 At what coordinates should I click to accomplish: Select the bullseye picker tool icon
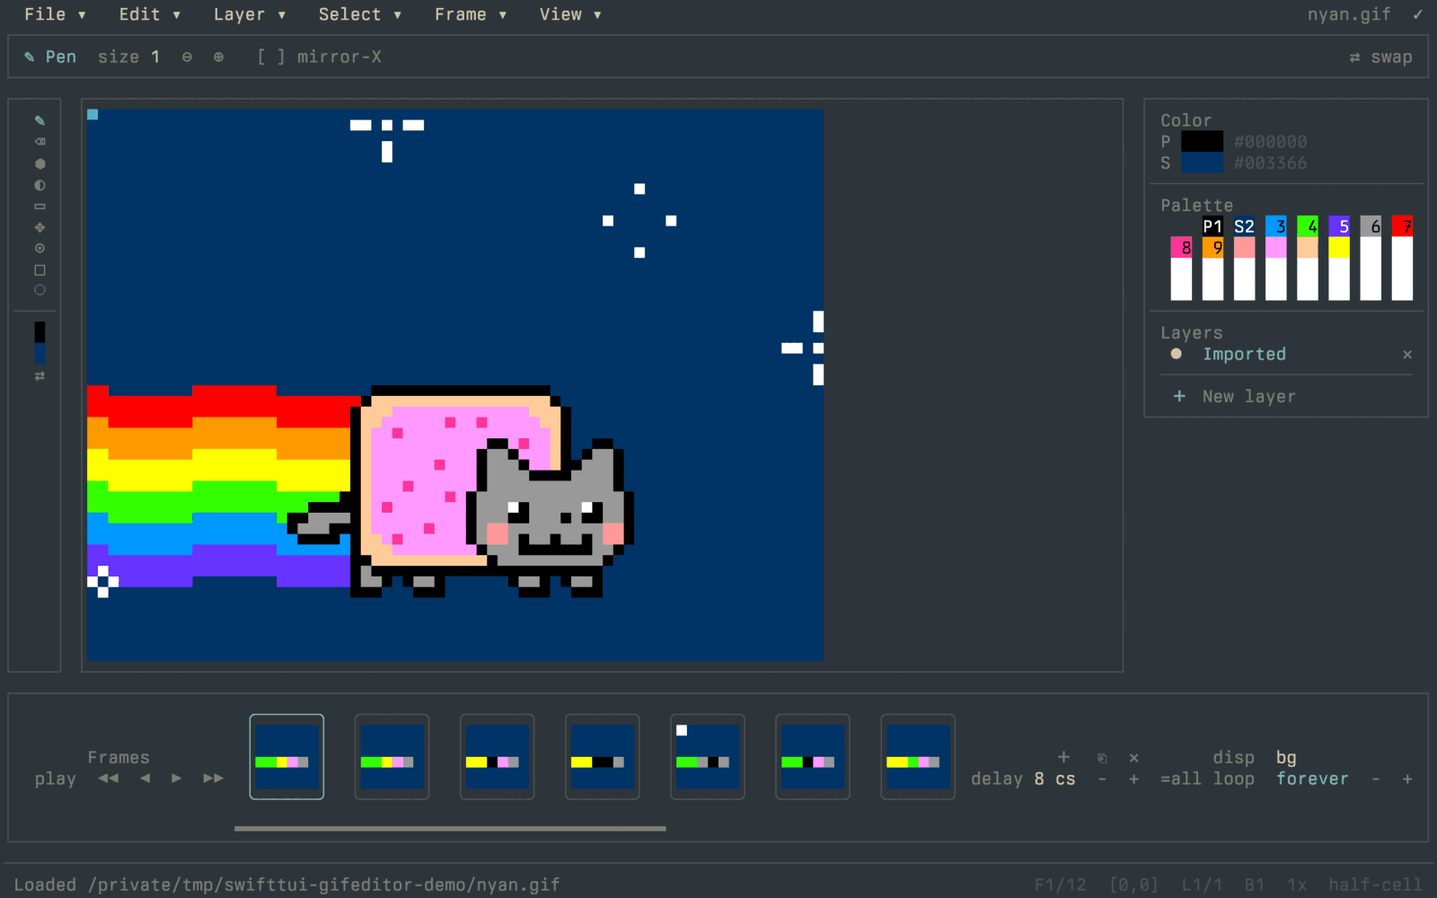click(40, 249)
